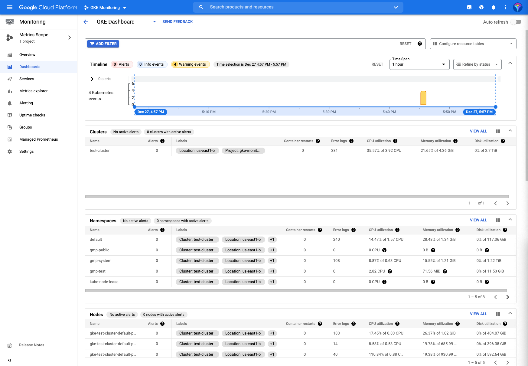
Task: Go to next page of Clusters table
Action: (508, 203)
